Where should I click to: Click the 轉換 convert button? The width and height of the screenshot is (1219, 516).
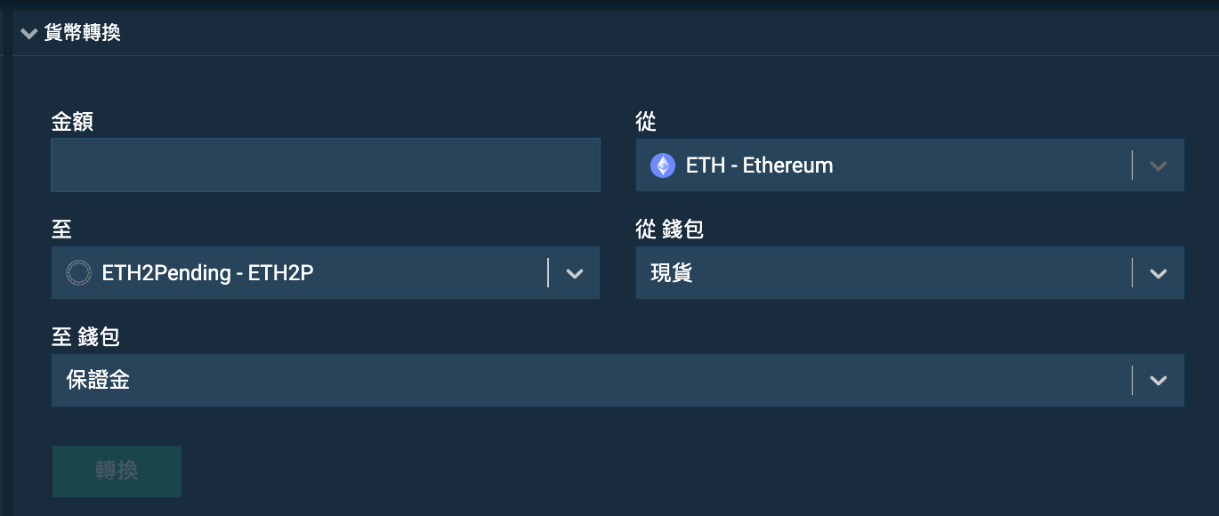(117, 472)
